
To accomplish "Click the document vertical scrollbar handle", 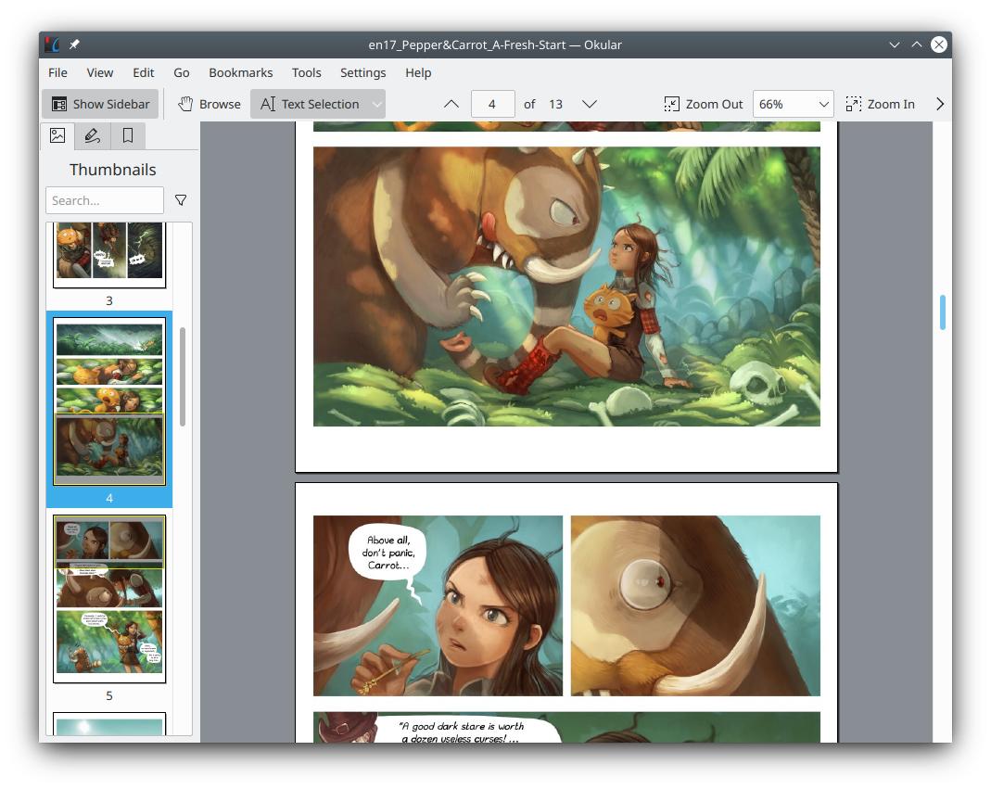I will (942, 312).
